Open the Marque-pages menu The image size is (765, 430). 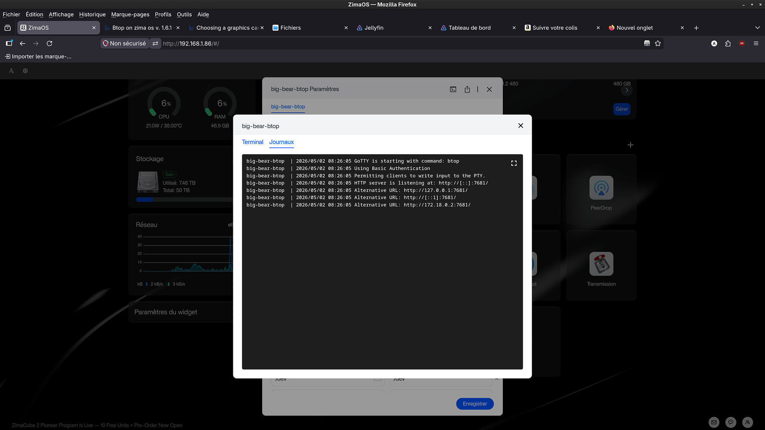pyautogui.click(x=130, y=14)
